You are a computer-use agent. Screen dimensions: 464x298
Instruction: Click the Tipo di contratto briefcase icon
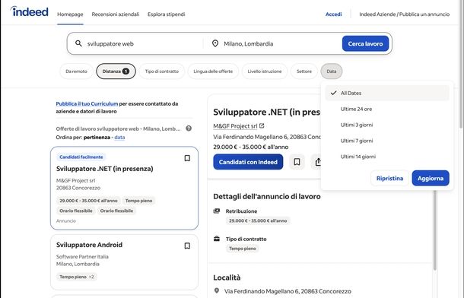point(217,239)
